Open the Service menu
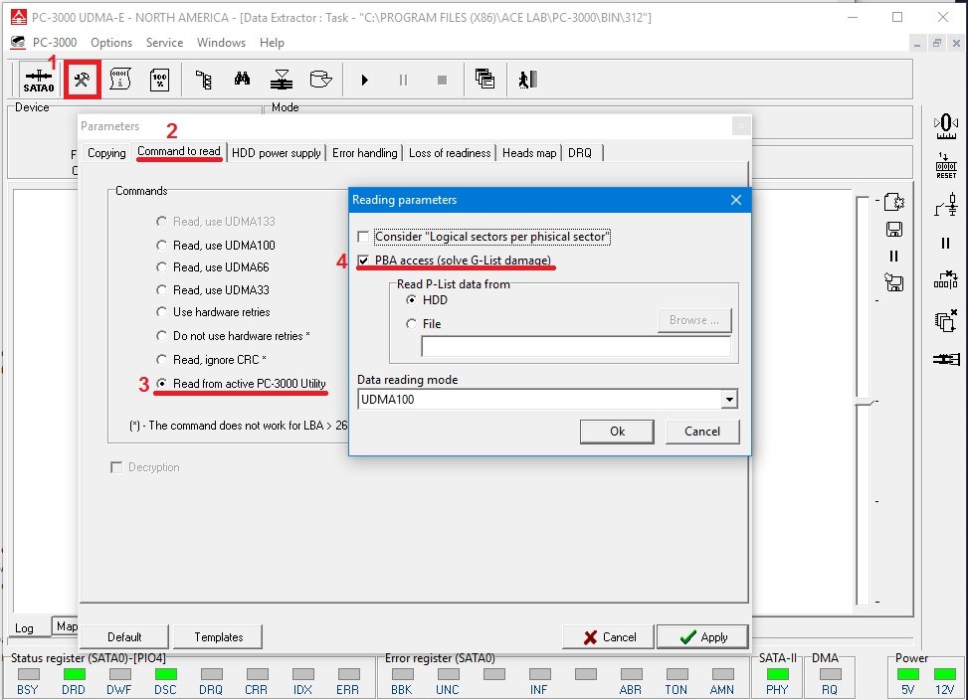The image size is (968, 700). coord(164,43)
